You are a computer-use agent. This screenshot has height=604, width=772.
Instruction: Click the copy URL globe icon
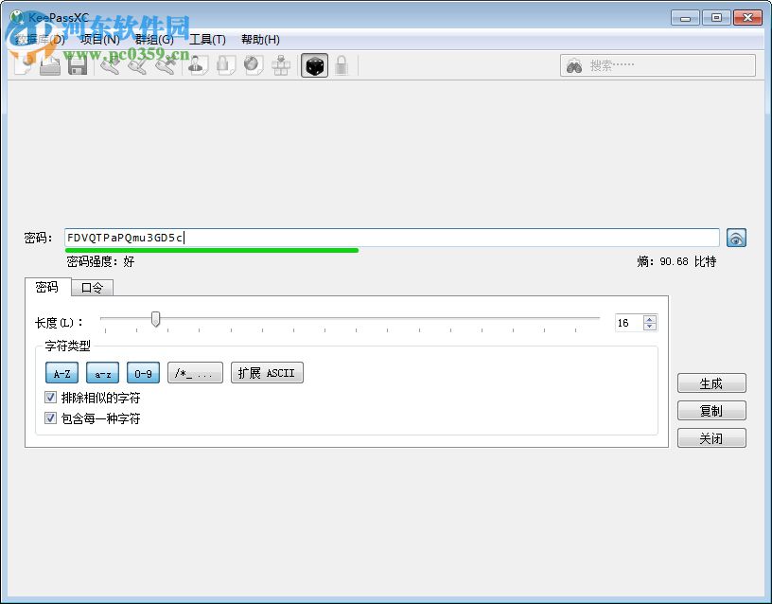point(253,65)
